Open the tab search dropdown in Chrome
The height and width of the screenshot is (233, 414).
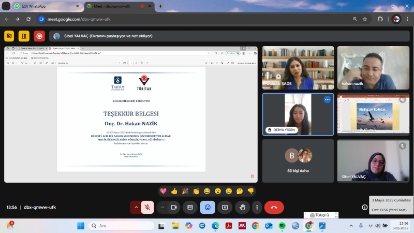point(6,6)
